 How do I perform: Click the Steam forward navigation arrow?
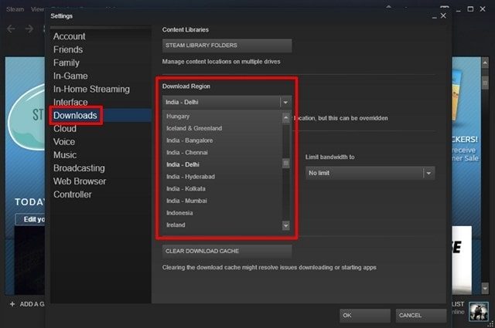point(29,29)
